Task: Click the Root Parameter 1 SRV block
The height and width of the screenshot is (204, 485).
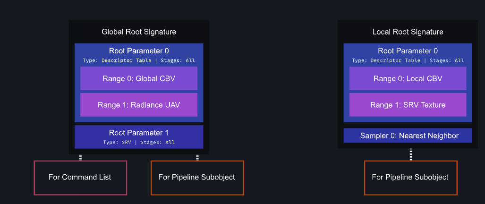Action: [139, 137]
